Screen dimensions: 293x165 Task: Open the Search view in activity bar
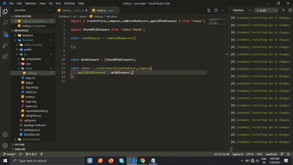(5, 23)
